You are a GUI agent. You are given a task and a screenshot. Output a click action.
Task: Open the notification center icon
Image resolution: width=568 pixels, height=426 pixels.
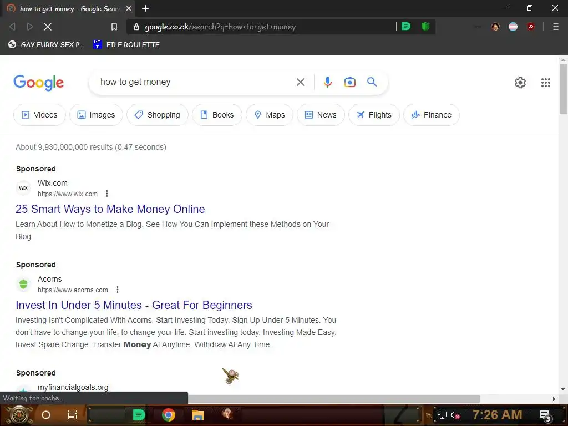coord(545,415)
